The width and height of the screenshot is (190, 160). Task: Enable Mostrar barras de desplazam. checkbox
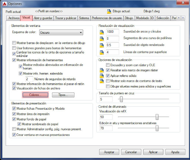(14, 43)
